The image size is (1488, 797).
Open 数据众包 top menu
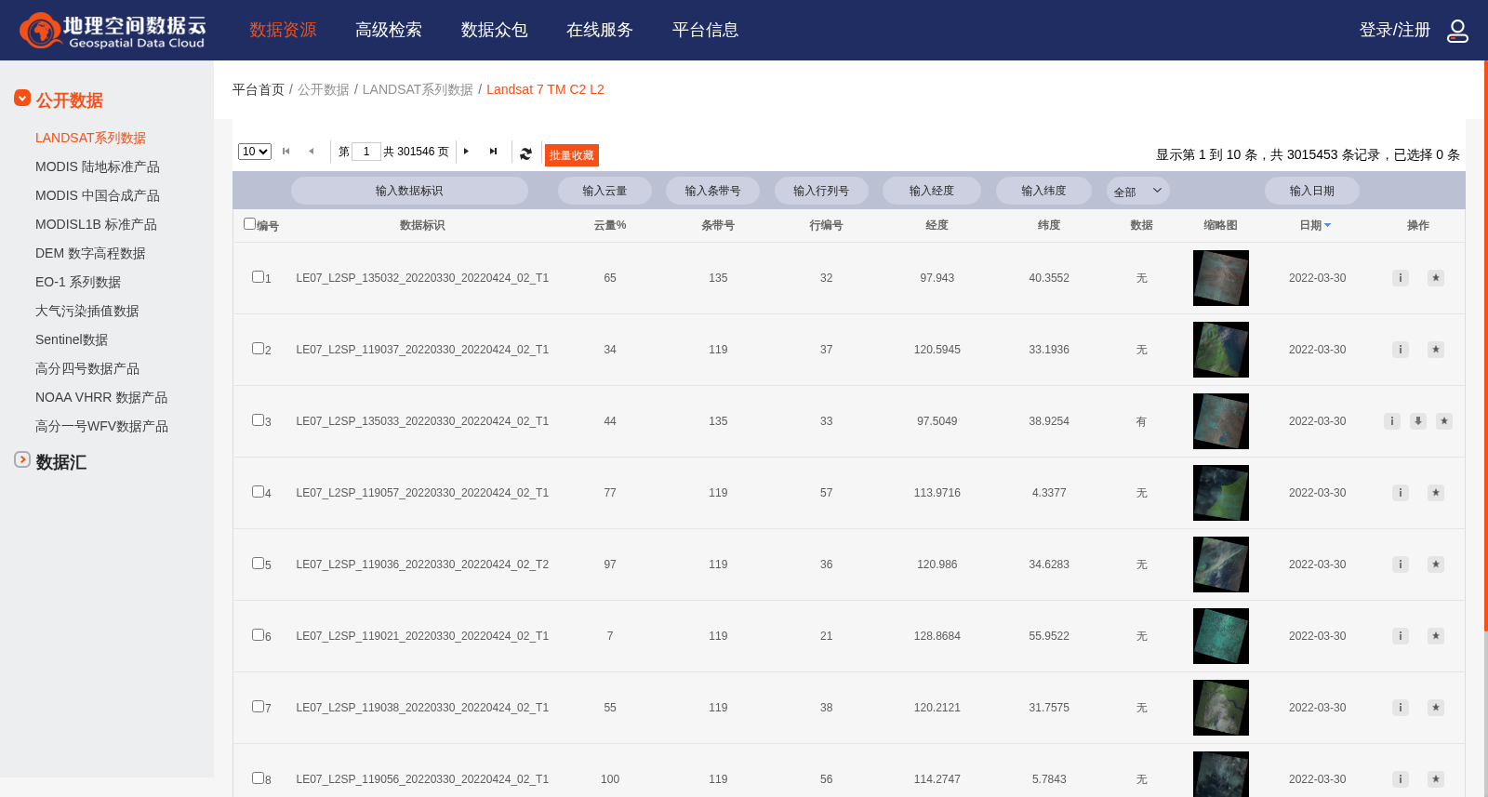point(494,30)
